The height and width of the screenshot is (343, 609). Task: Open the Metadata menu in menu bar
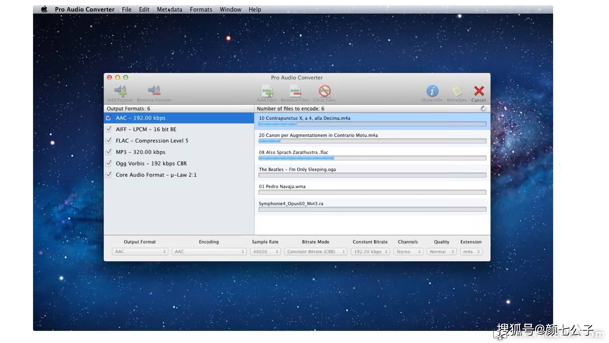coord(169,10)
